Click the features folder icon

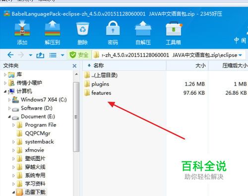click(x=87, y=93)
